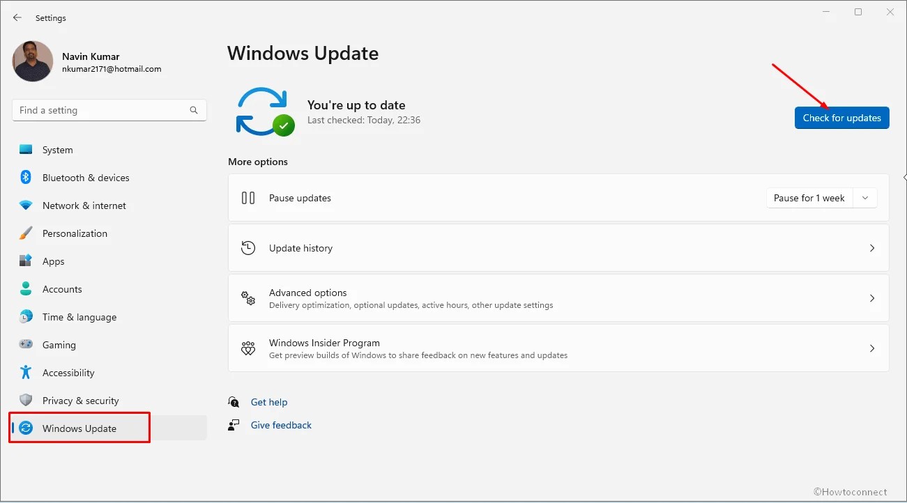Open the Give feedback link

coord(280,425)
